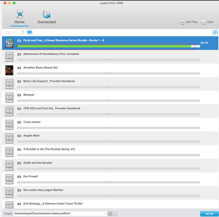The width and height of the screenshot is (219, 217).
Task: Select the Basic Life Support_ Provider Handbook title
Action: [49, 81]
